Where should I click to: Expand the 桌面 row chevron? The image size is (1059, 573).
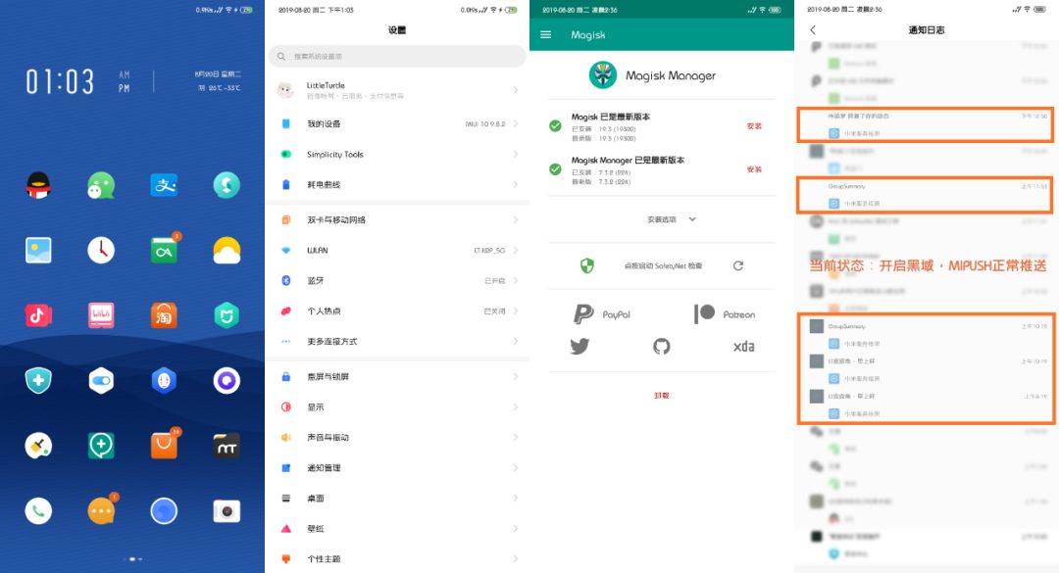click(516, 499)
